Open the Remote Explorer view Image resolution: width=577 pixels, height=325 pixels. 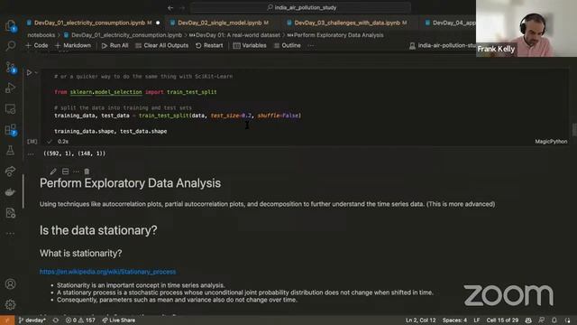pos(10,109)
